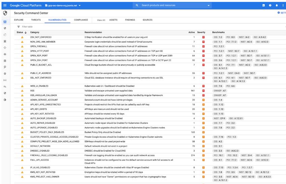
Task: View all Sources
Action: 147,20
